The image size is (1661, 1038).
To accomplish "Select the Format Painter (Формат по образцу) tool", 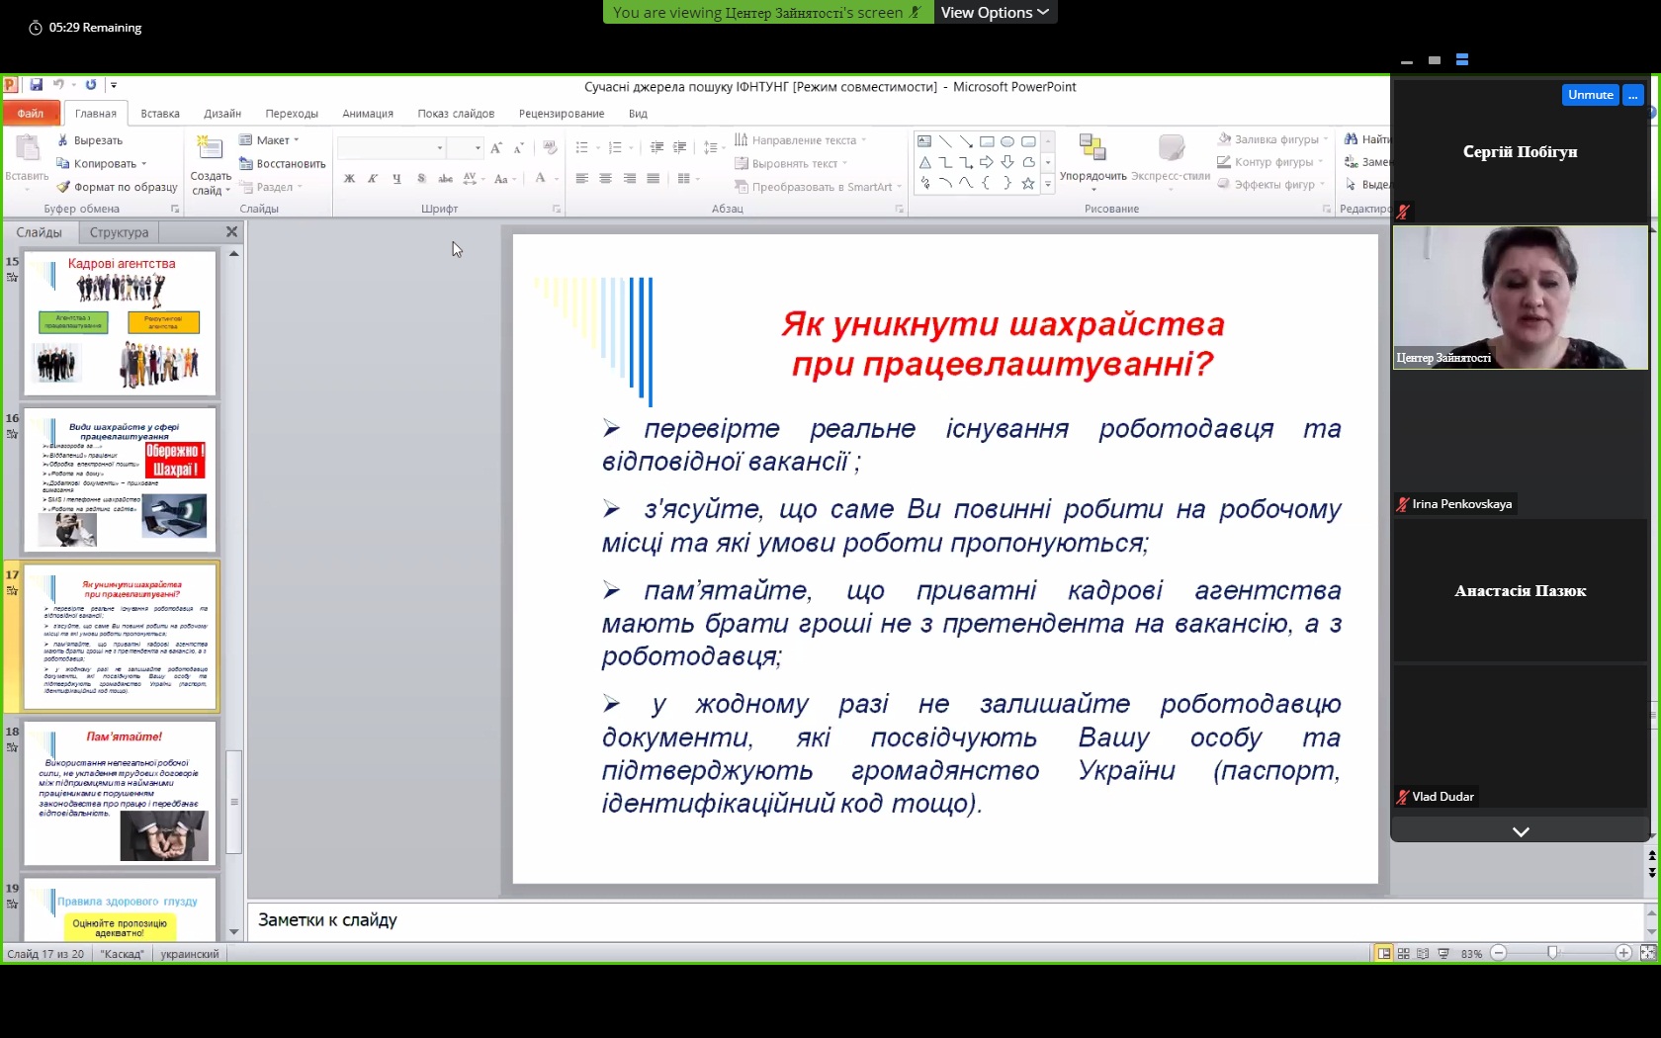I will [63, 187].
